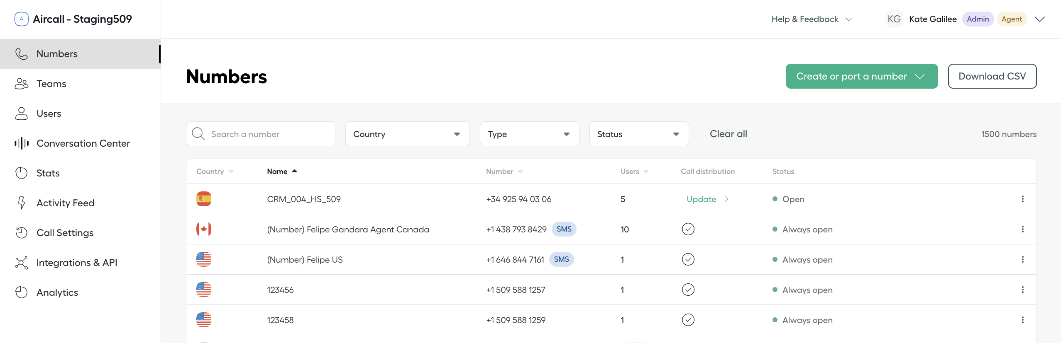Click the search magnifier icon

pos(198,134)
